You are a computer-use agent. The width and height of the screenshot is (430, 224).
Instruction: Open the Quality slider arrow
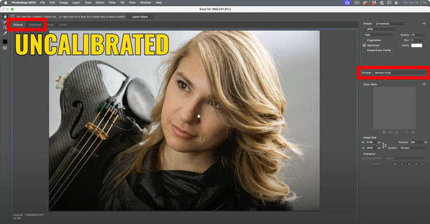[x=424, y=35]
